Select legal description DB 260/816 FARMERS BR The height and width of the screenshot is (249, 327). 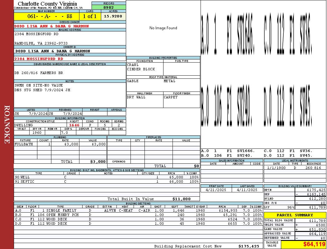[x=39, y=73]
